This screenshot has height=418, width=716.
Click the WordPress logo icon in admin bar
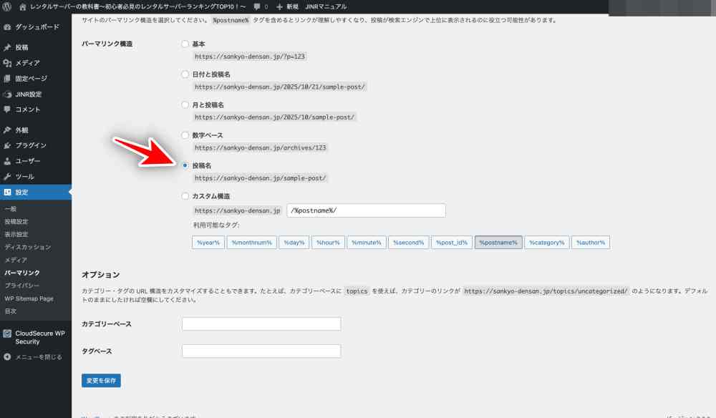tap(7, 6)
